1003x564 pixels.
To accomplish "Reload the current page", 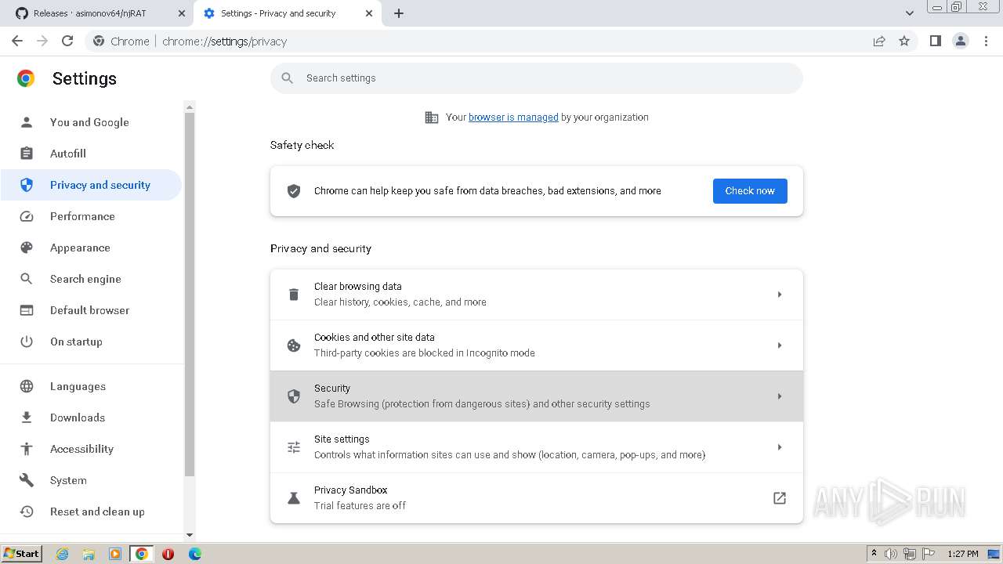I will [x=67, y=41].
